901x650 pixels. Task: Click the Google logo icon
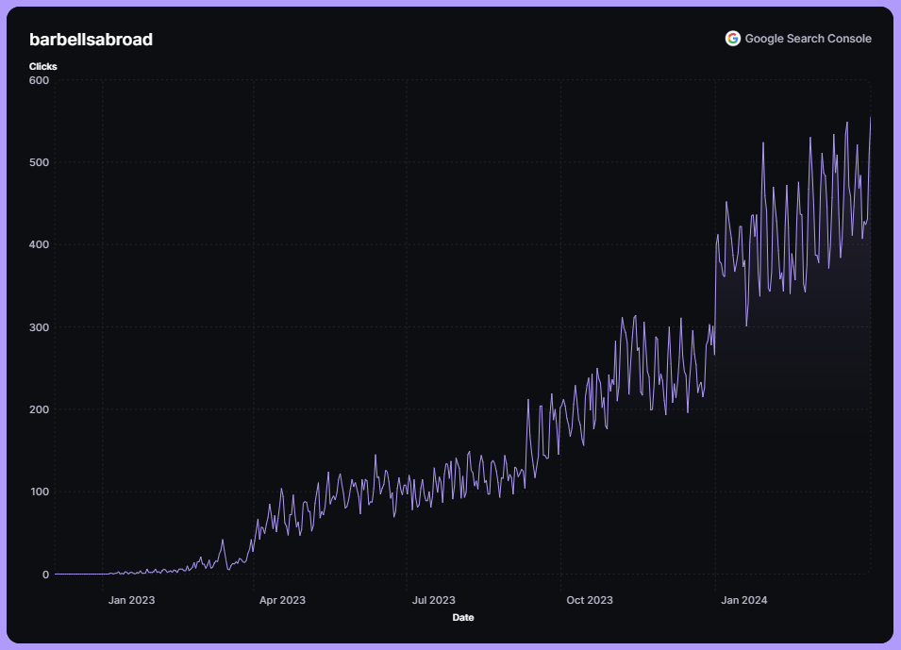click(x=732, y=39)
